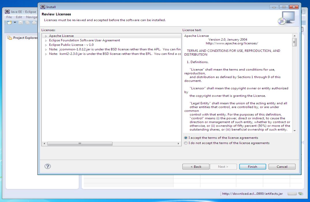Click the apache.org/licenses URL in license text
The width and height of the screenshot is (310, 202).
(x=232, y=43)
